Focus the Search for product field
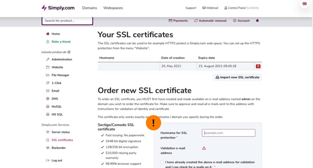This screenshot has height=168, width=313. (x=67, y=21)
